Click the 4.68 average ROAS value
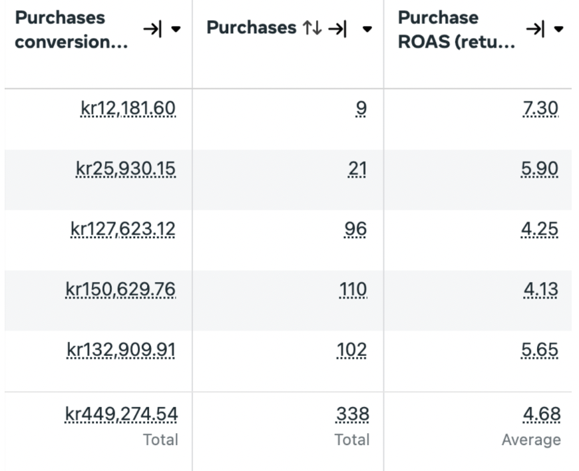This screenshot has width=579, height=471. 542,414
